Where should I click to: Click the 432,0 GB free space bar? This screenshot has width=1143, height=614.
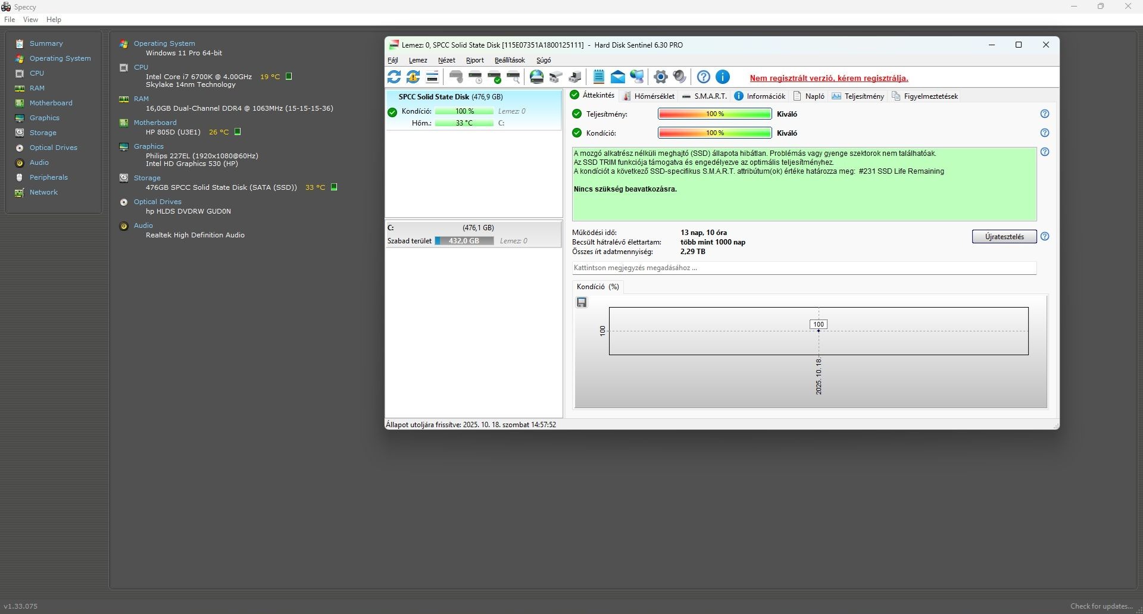point(464,241)
